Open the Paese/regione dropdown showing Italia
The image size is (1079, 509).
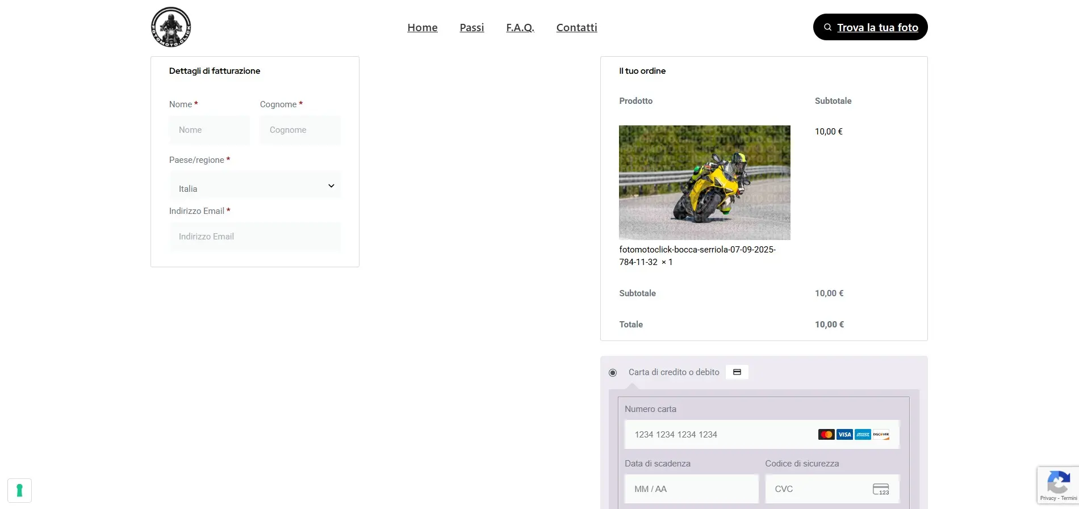pos(255,186)
